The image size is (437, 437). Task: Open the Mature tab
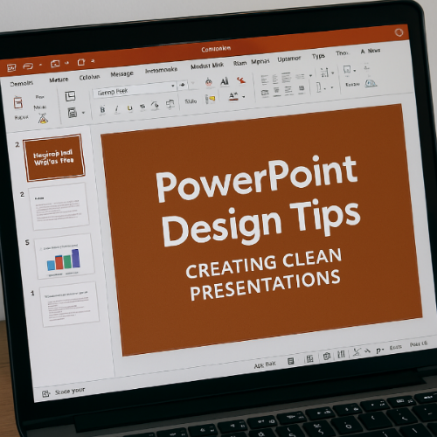[x=59, y=80]
